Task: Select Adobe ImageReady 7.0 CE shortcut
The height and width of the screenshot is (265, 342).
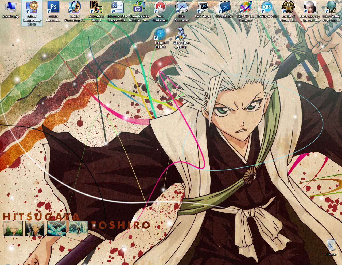Action: pyautogui.click(x=32, y=13)
